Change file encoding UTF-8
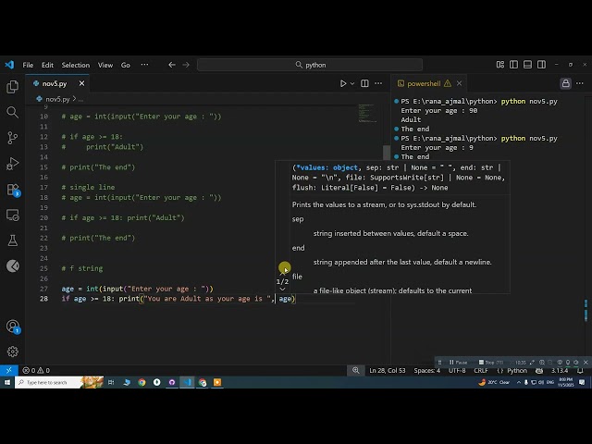This screenshot has height=444, width=592. [x=457, y=370]
